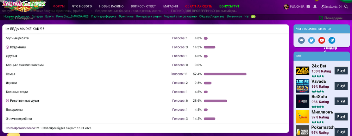Image resolution: width=352 pixels, height=136 pixels.
Task: Open search with the magnifier icon
Action: [346, 7]
